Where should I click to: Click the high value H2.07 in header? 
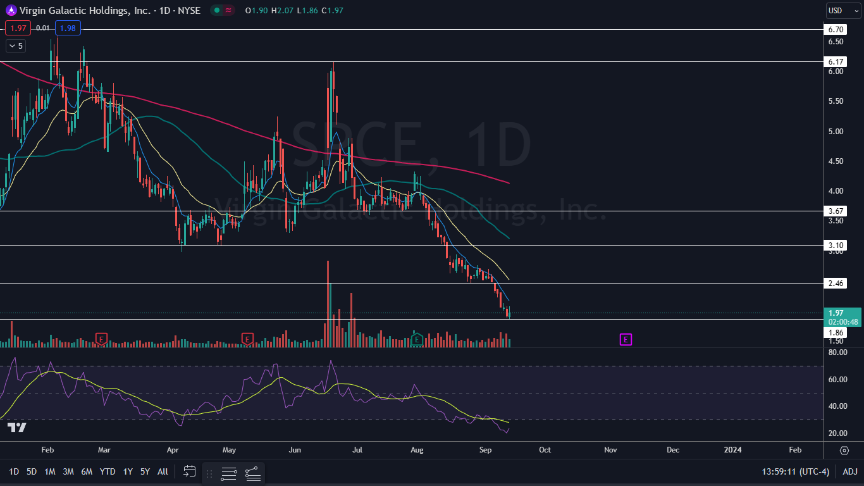tap(281, 10)
